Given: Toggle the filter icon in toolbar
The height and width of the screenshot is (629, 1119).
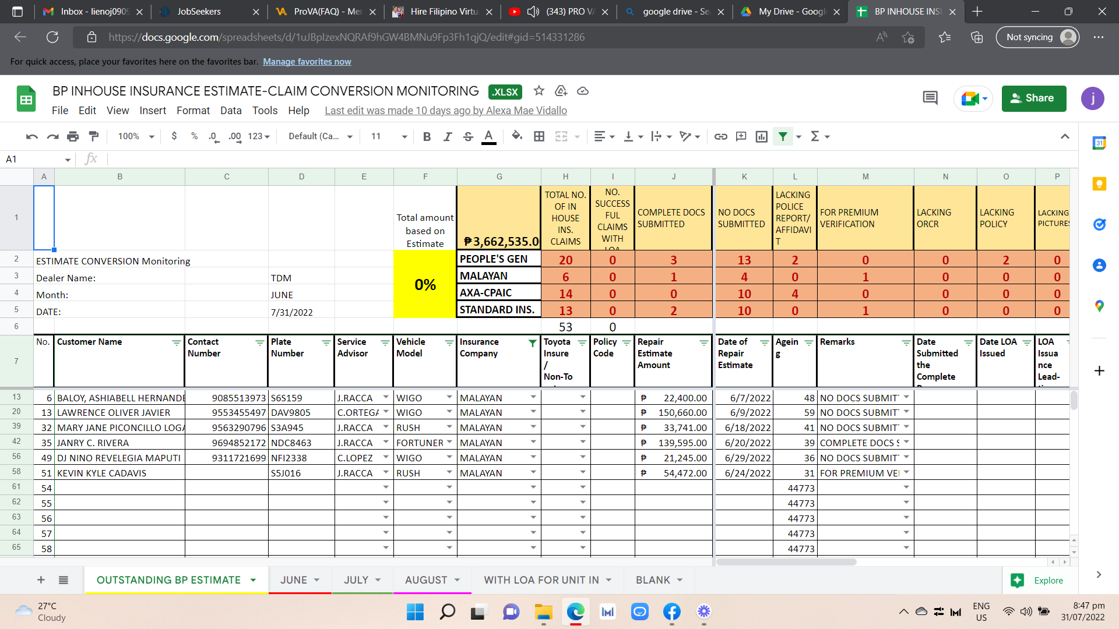Looking at the screenshot, I should click(783, 136).
